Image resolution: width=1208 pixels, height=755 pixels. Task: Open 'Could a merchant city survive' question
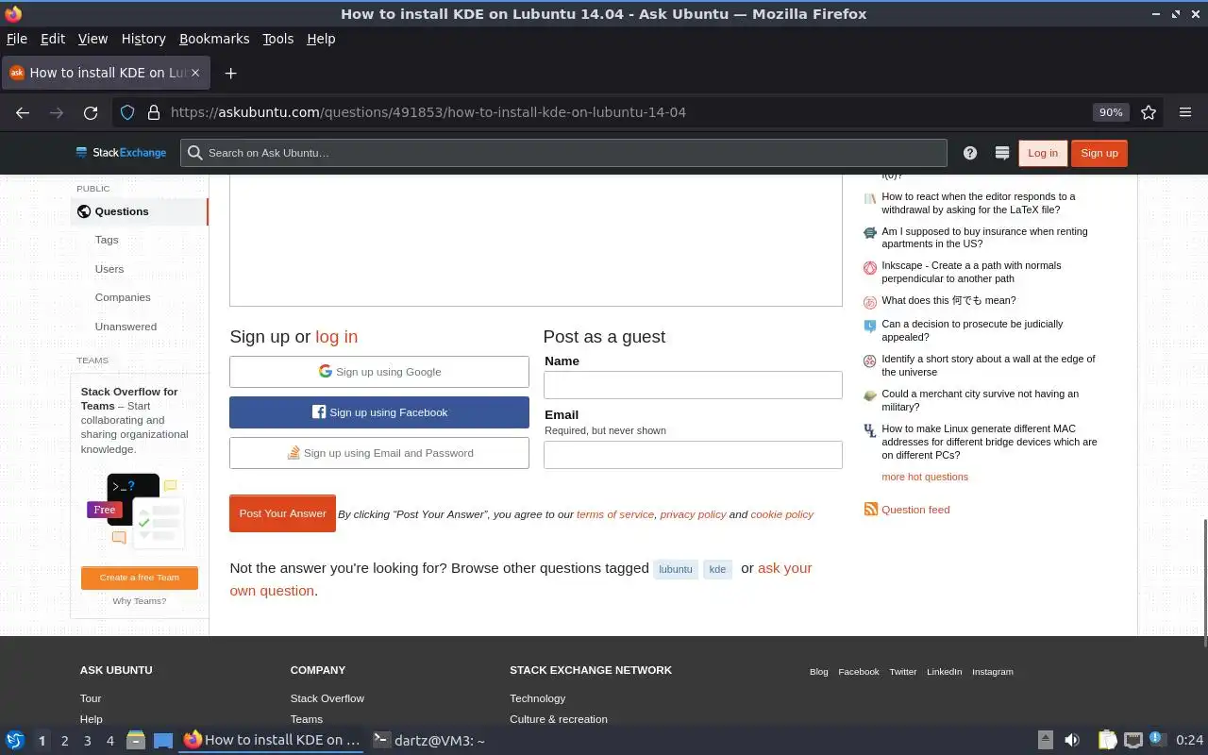tap(980, 400)
